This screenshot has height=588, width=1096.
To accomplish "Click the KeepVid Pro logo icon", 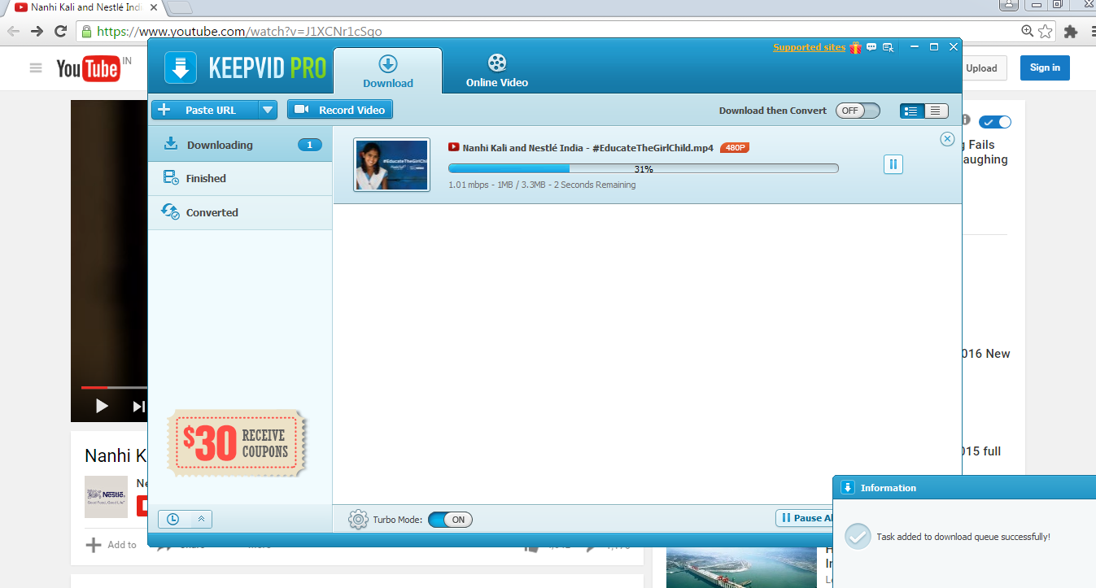I will pos(181,68).
